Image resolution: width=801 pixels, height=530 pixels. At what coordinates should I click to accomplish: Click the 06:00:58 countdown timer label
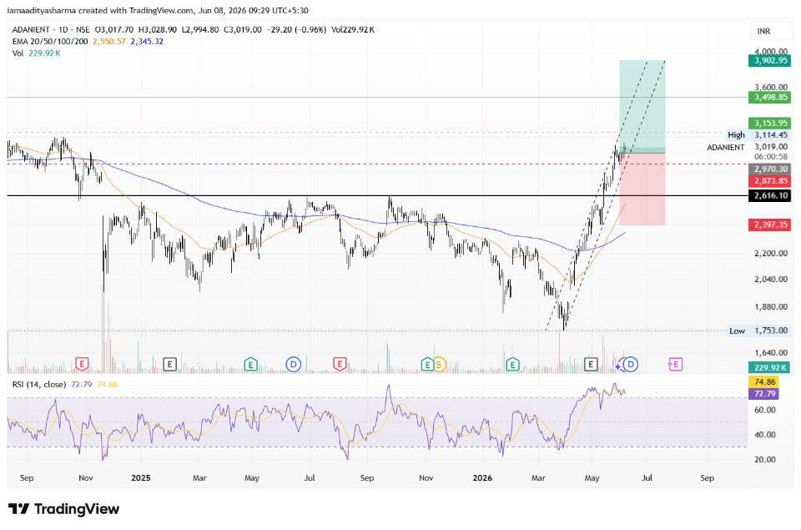click(771, 157)
